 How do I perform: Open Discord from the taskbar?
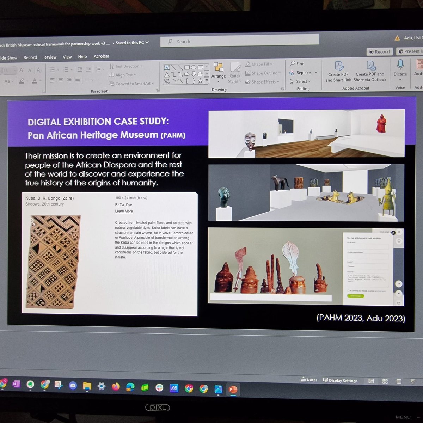73,386
